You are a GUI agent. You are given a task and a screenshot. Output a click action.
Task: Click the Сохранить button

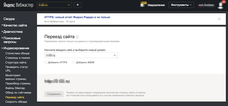tap(54, 94)
